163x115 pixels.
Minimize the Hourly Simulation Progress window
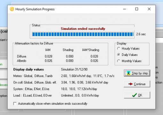124,9
